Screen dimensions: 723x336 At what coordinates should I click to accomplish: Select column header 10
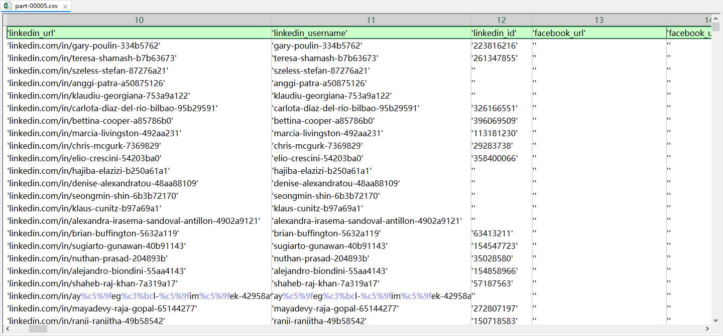pyautogui.click(x=139, y=20)
